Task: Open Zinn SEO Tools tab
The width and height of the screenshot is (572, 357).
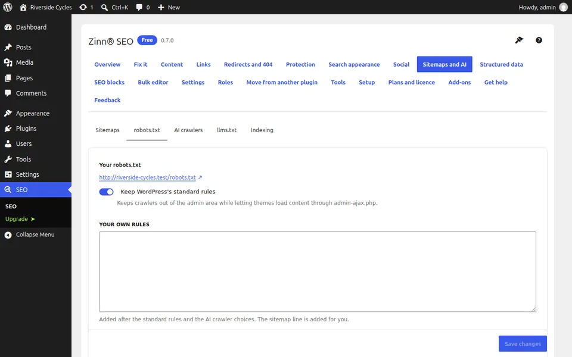Action: [x=338, y=82]
